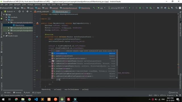Toggle the read-only lock icon in status bar

pyautogui.click(x=177, y=95)
